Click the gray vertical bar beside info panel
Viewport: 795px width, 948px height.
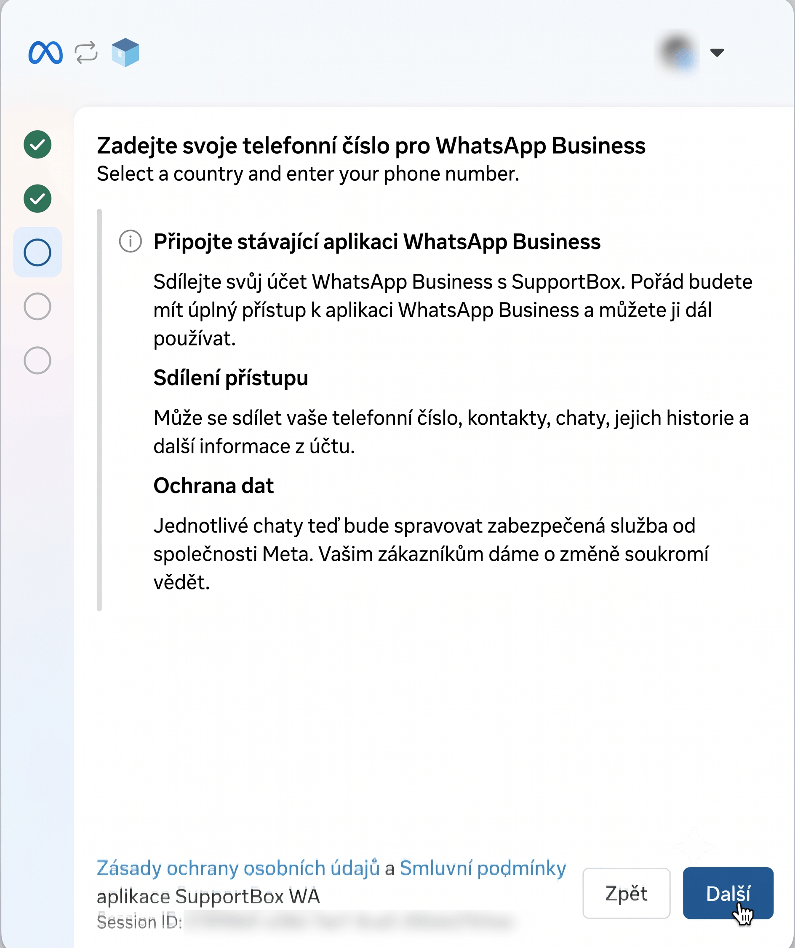pyautogui.click(x=99, y=410)
